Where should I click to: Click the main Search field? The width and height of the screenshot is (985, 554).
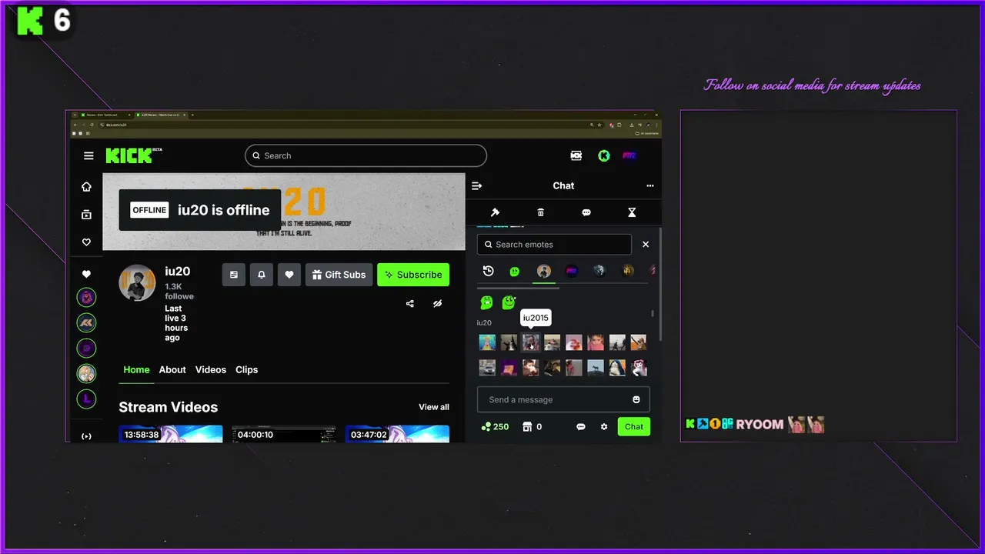click(x=366, y=155)
